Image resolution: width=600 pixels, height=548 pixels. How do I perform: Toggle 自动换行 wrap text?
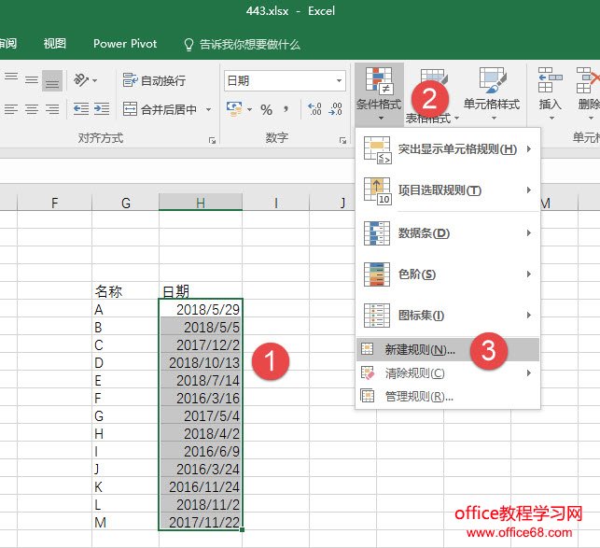click(155, 81)
